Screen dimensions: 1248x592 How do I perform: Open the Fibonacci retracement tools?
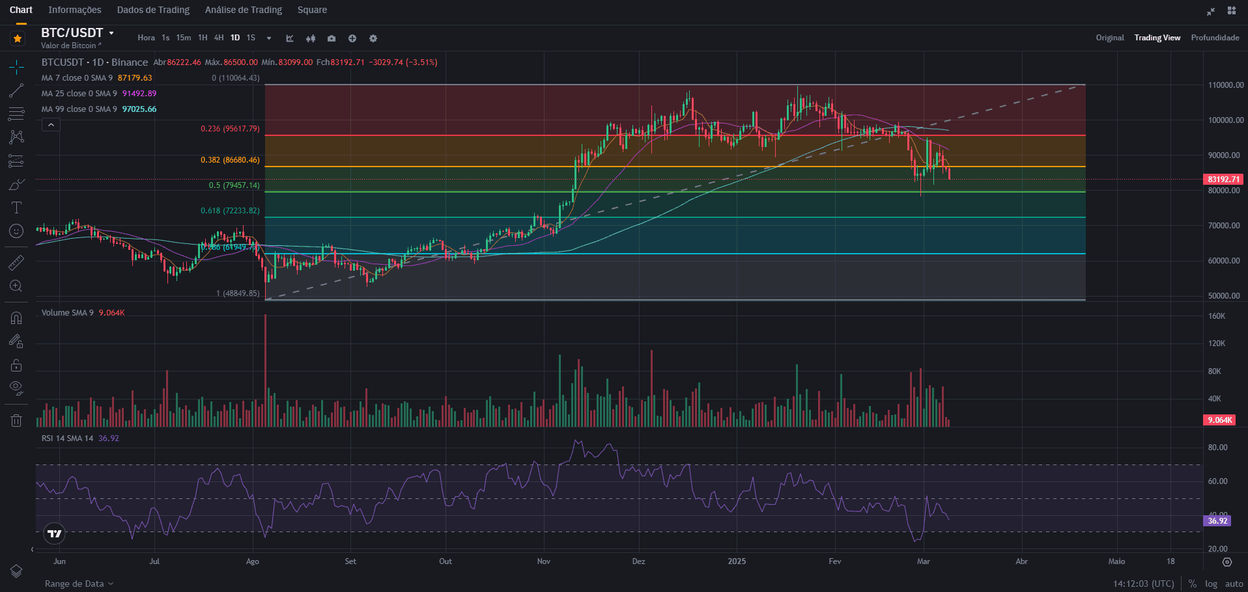(17, 114)
